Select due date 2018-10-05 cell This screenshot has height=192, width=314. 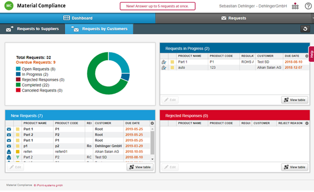pyautogui.click(x=134, y=151)
